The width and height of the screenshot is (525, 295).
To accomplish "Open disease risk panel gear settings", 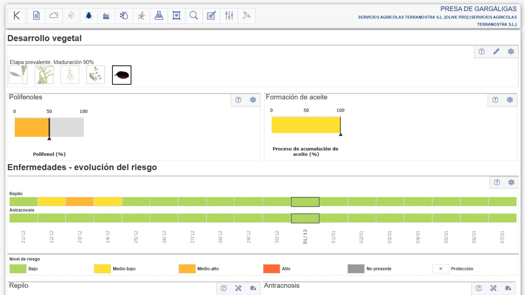I will coord(511,182).
